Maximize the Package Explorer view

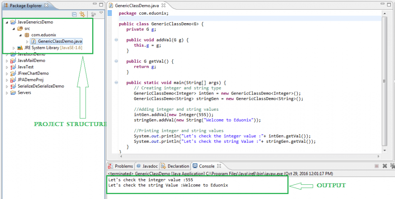pyautogui.click(x=101, y=5)
